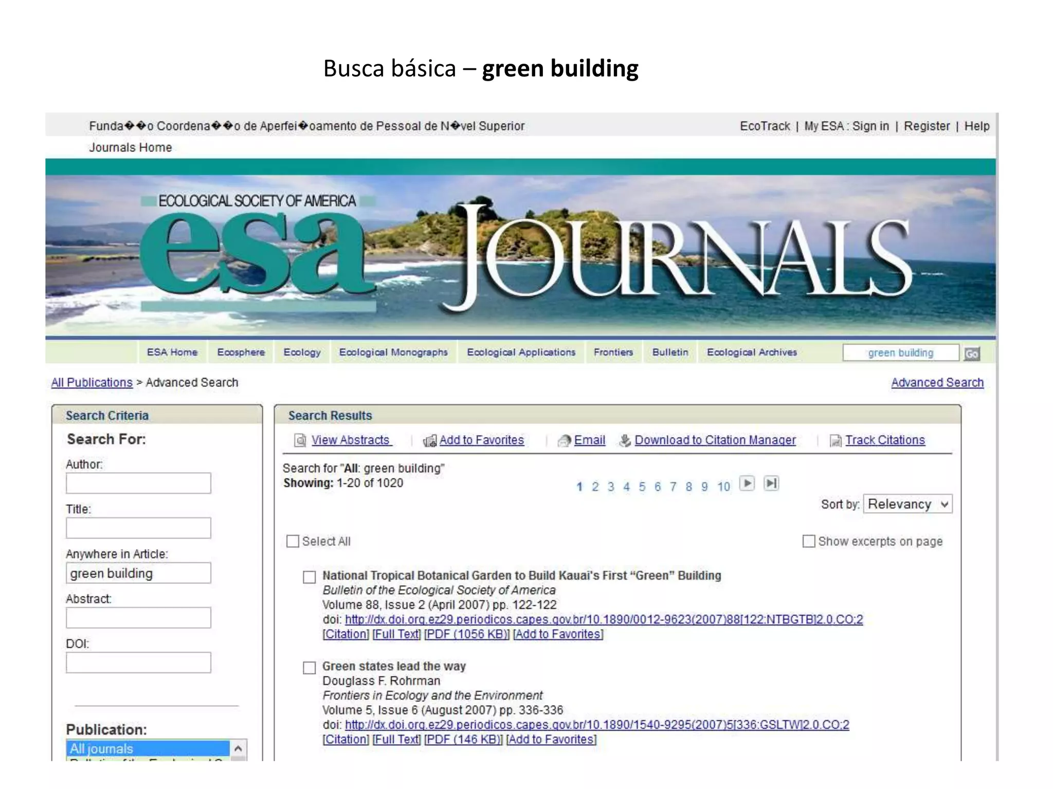
Task: Click the View Abstracts document icon
Action: click(x=300, y=441)
